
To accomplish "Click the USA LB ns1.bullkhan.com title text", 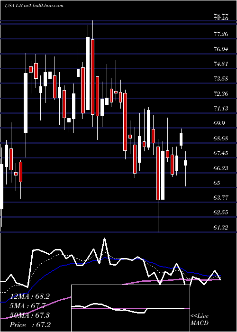I will pos(34,6).
